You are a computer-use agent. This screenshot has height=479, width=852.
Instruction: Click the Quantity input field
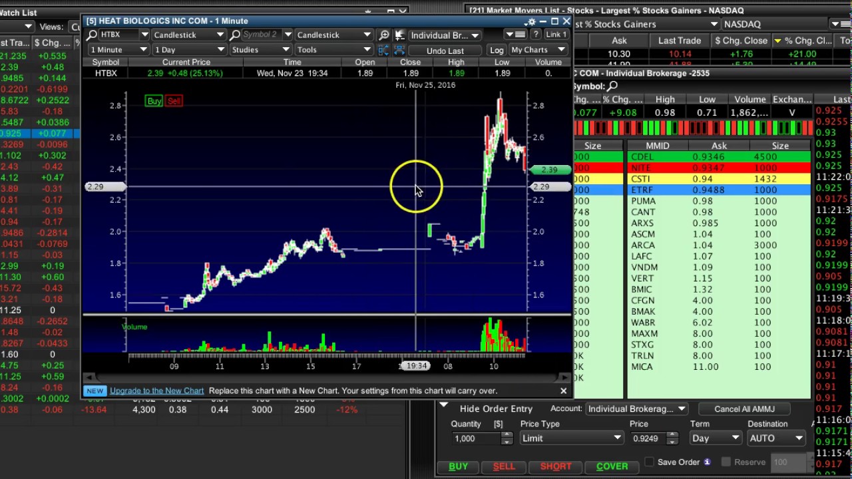[x=476, y=438]
